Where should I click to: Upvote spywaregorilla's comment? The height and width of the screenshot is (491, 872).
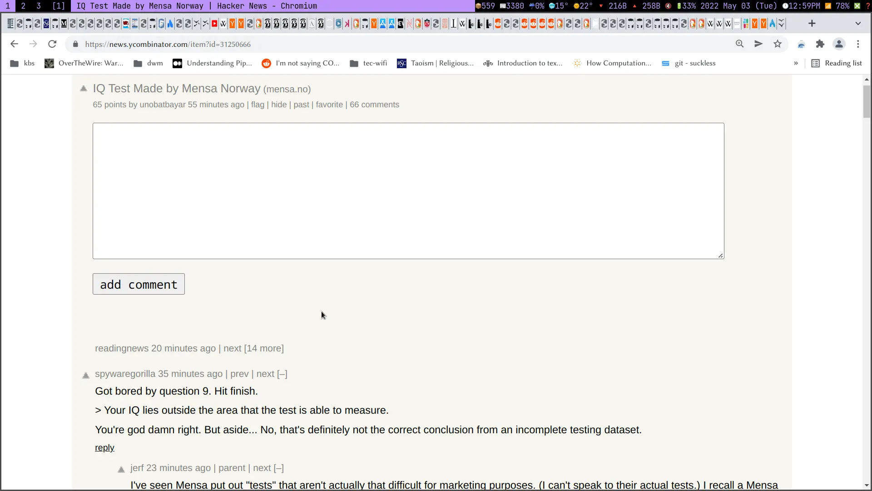[86, 375]
